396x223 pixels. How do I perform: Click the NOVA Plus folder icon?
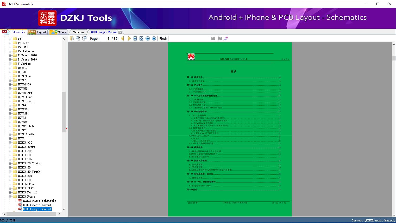point(15,97)
